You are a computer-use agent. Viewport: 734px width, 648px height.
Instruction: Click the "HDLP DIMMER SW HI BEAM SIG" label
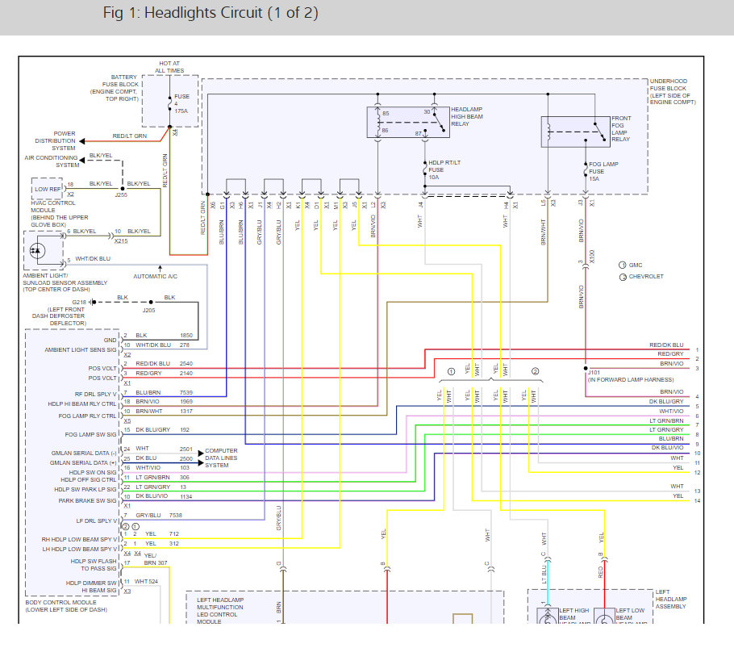point(91,587)
